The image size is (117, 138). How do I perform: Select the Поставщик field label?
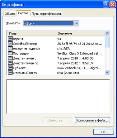[21, 54]
